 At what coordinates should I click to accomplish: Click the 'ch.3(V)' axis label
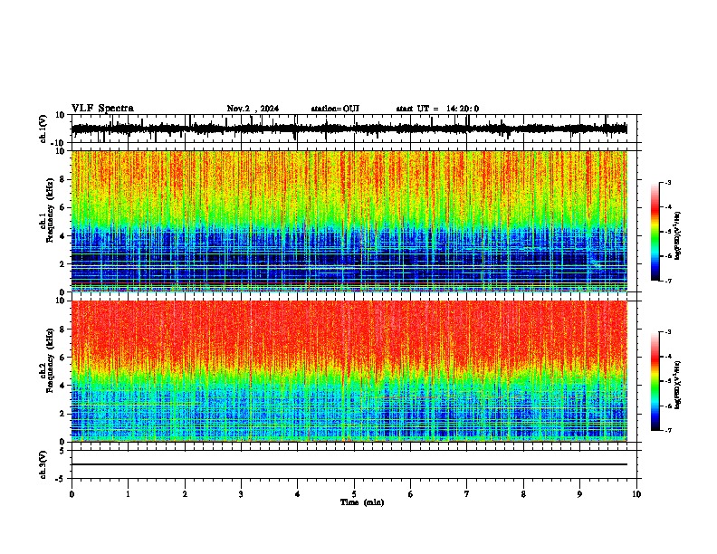pos(43,464)
